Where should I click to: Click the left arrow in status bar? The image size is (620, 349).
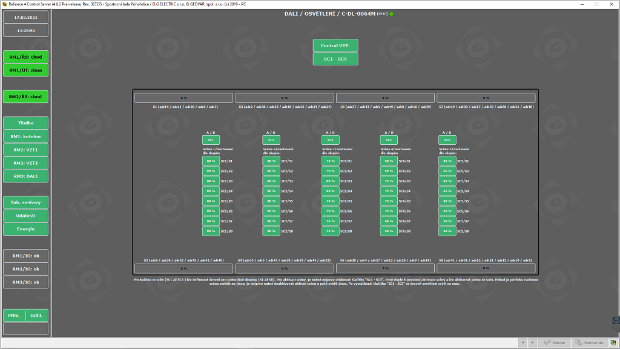click(523, 342)
